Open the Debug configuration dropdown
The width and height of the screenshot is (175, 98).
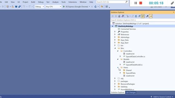[x=39, y=7]
